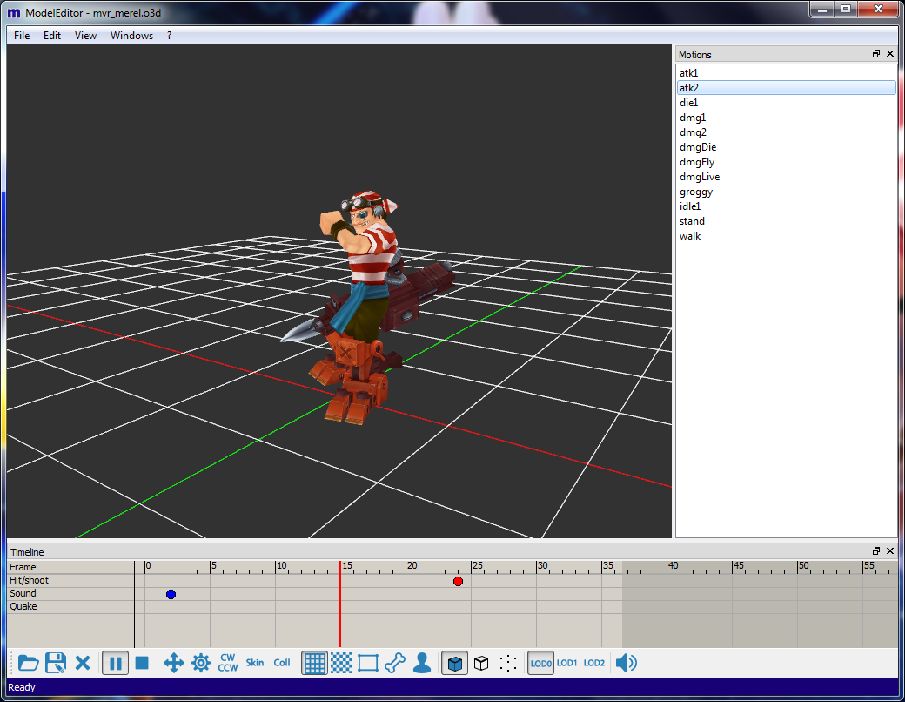Click the Quake row label
The height and width of the screenshot is (702, 905).
click(23, 606)
